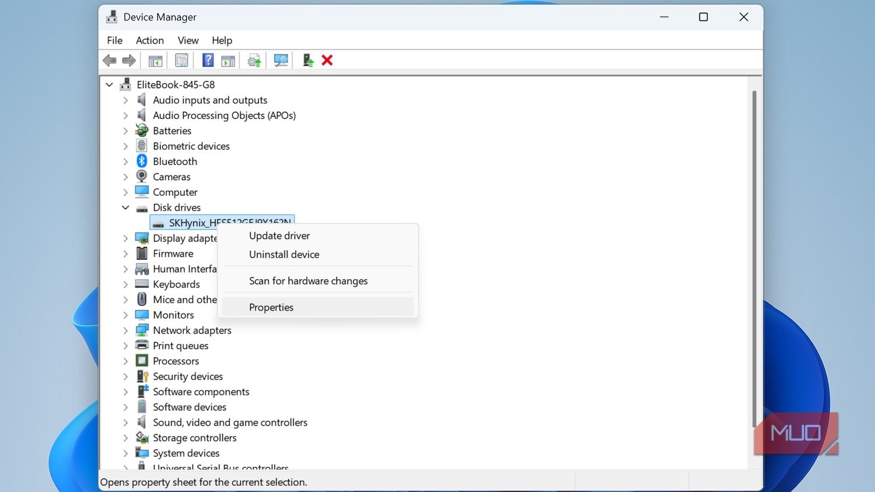Select the Security devices label

(x=188, y=377)
